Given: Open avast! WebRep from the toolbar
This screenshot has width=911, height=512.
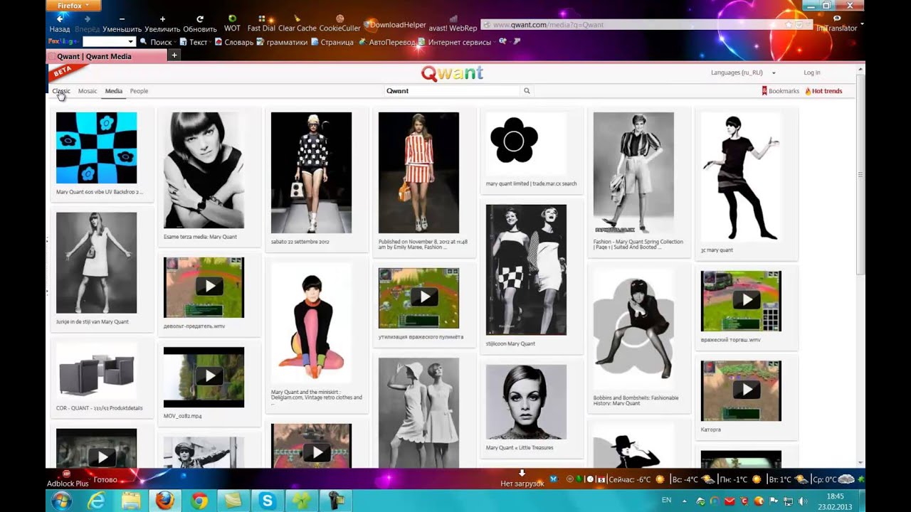Looking at the screenshot, I should (x=453, y=23).
